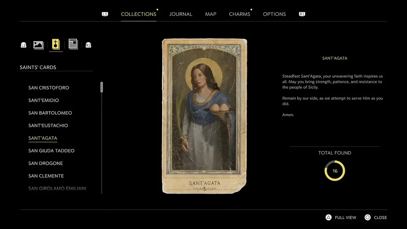Click the Total Found progress ring
This screenshot has width=407, height=229.
tap(335, 171)
